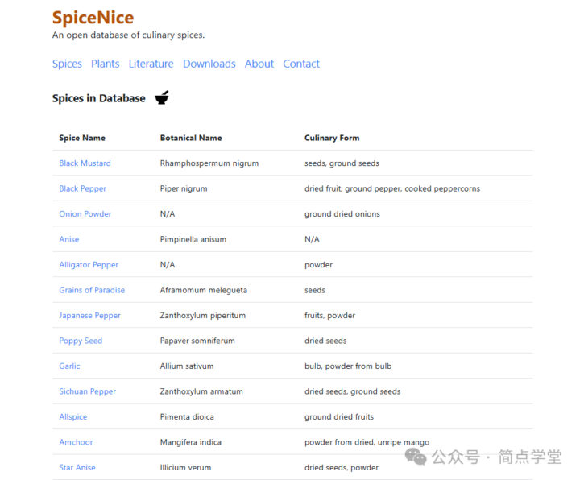Select the Sichuan Pepper link
The height and width of the screenshot is (480, 580).
87,391
